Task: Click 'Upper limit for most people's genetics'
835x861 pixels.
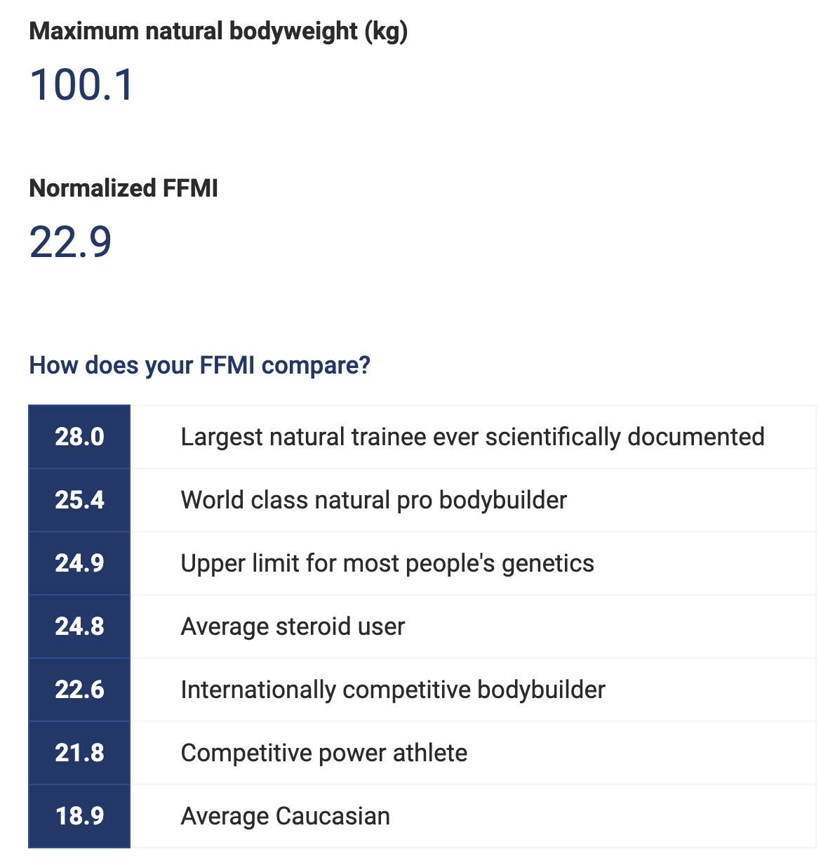Action: [387, 563]
